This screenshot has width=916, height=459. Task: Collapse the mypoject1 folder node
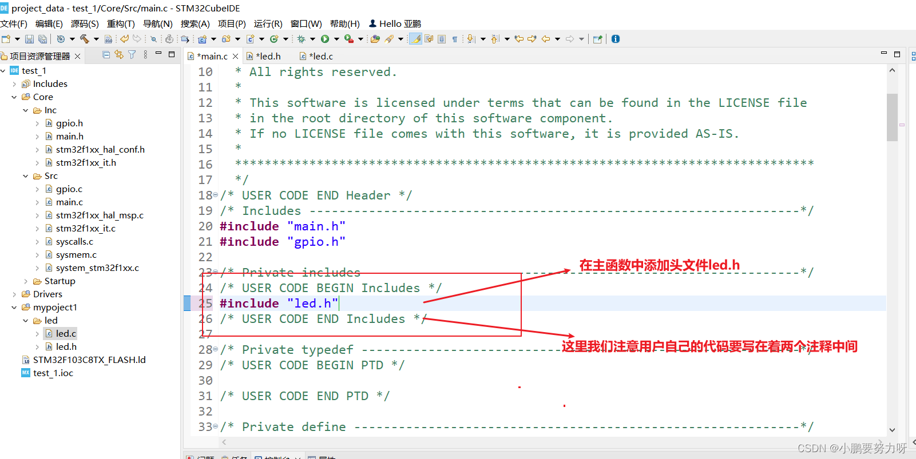tap(14, 308)
